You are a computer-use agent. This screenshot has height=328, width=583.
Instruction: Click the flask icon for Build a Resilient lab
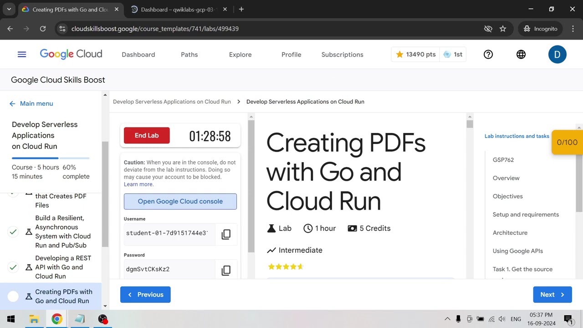[x=29, y=232]
